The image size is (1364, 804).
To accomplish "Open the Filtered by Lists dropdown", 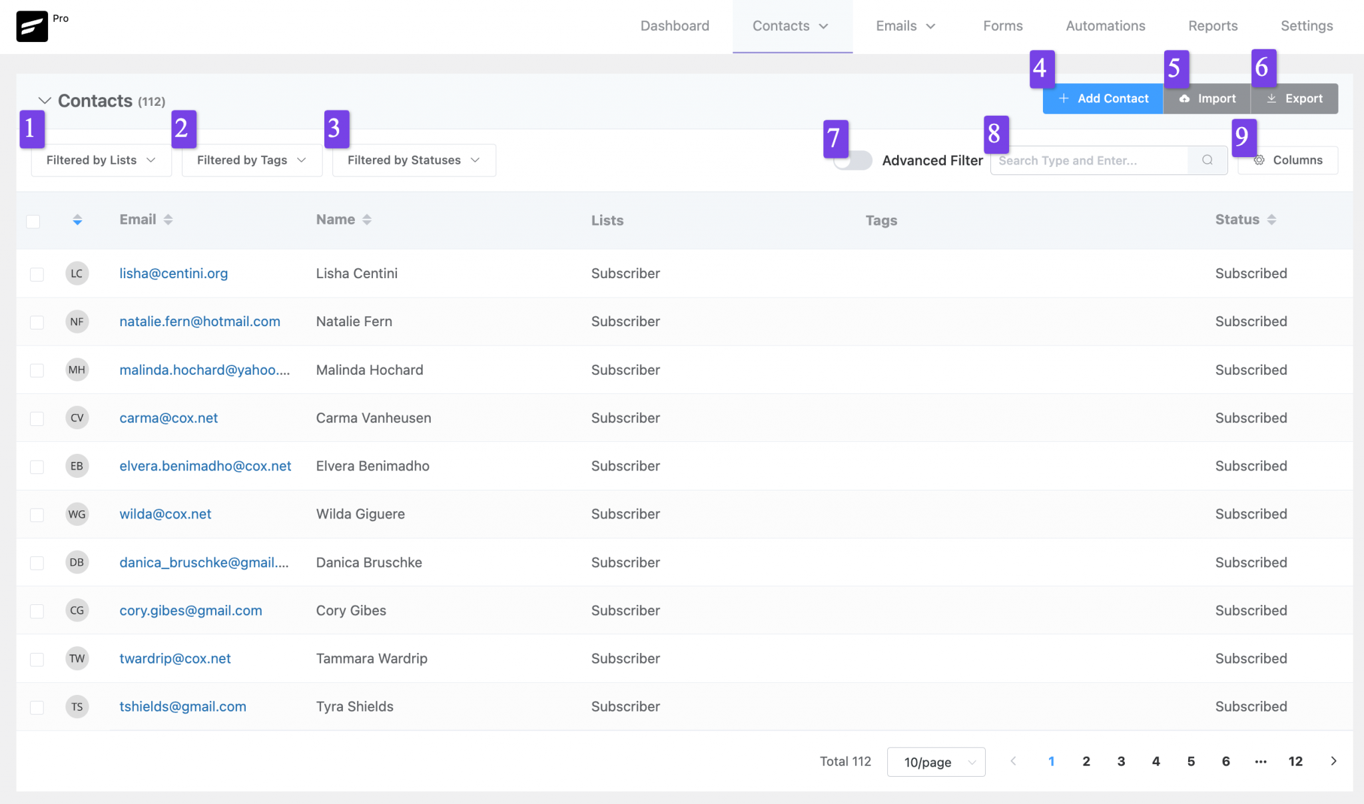I will (x=101, y=160).
